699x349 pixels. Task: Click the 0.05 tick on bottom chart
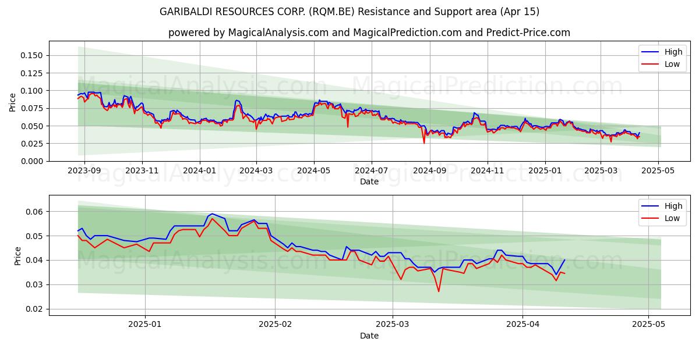(x=35, y=236)
